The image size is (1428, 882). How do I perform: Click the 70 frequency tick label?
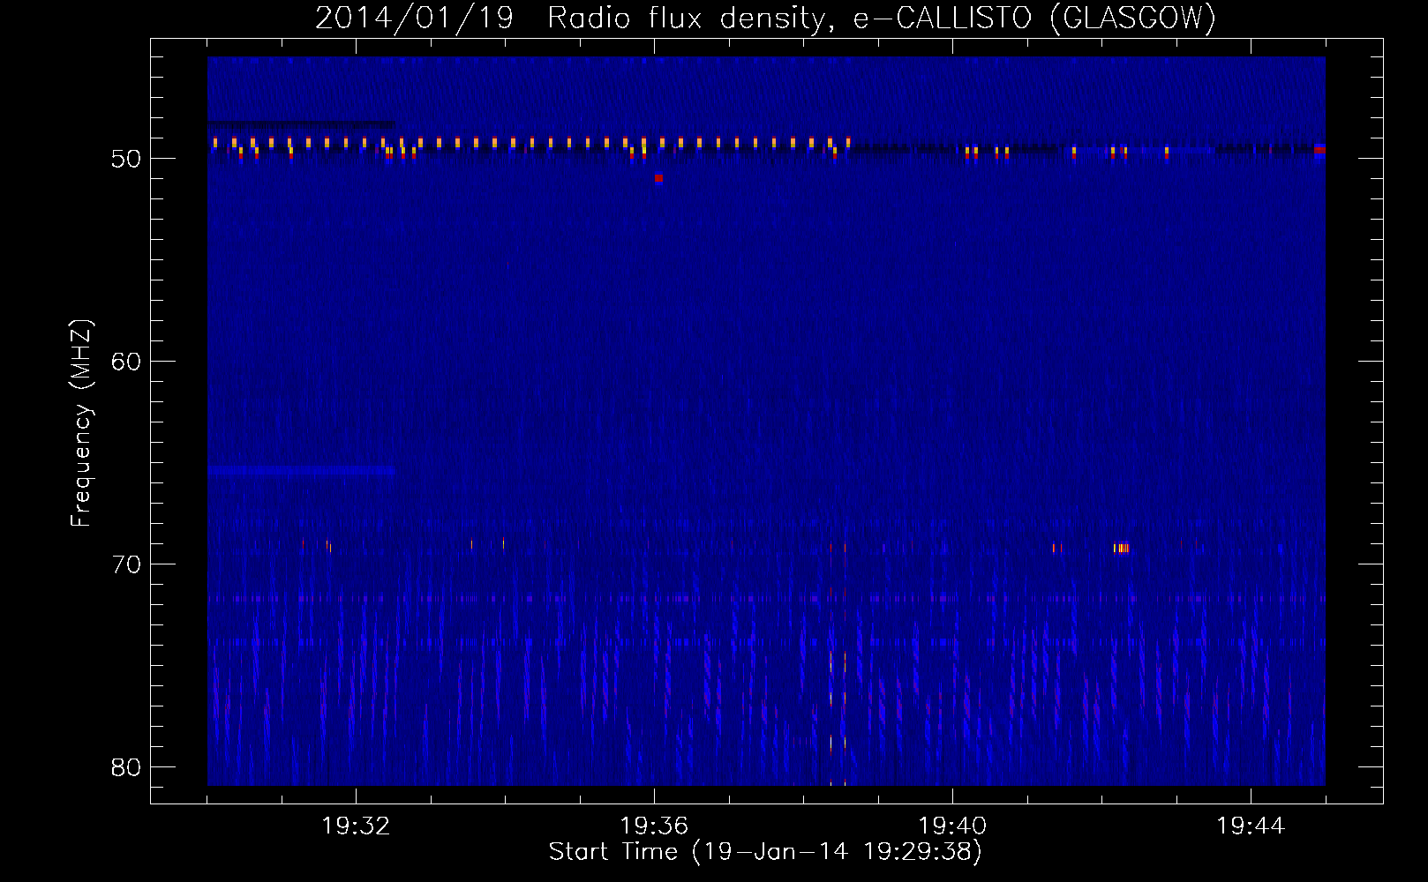[x=126, y=564]
